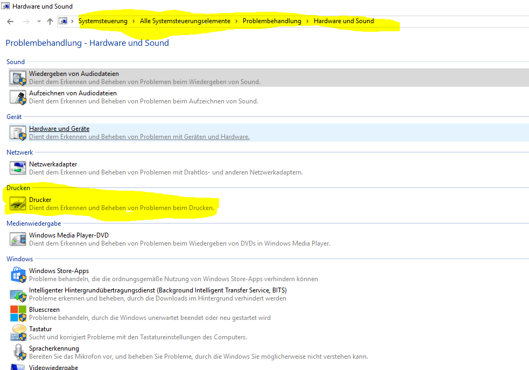This screenshot has height=370, width=529.
Task: Click the Windows section heading
Action: tap(19, 259)
